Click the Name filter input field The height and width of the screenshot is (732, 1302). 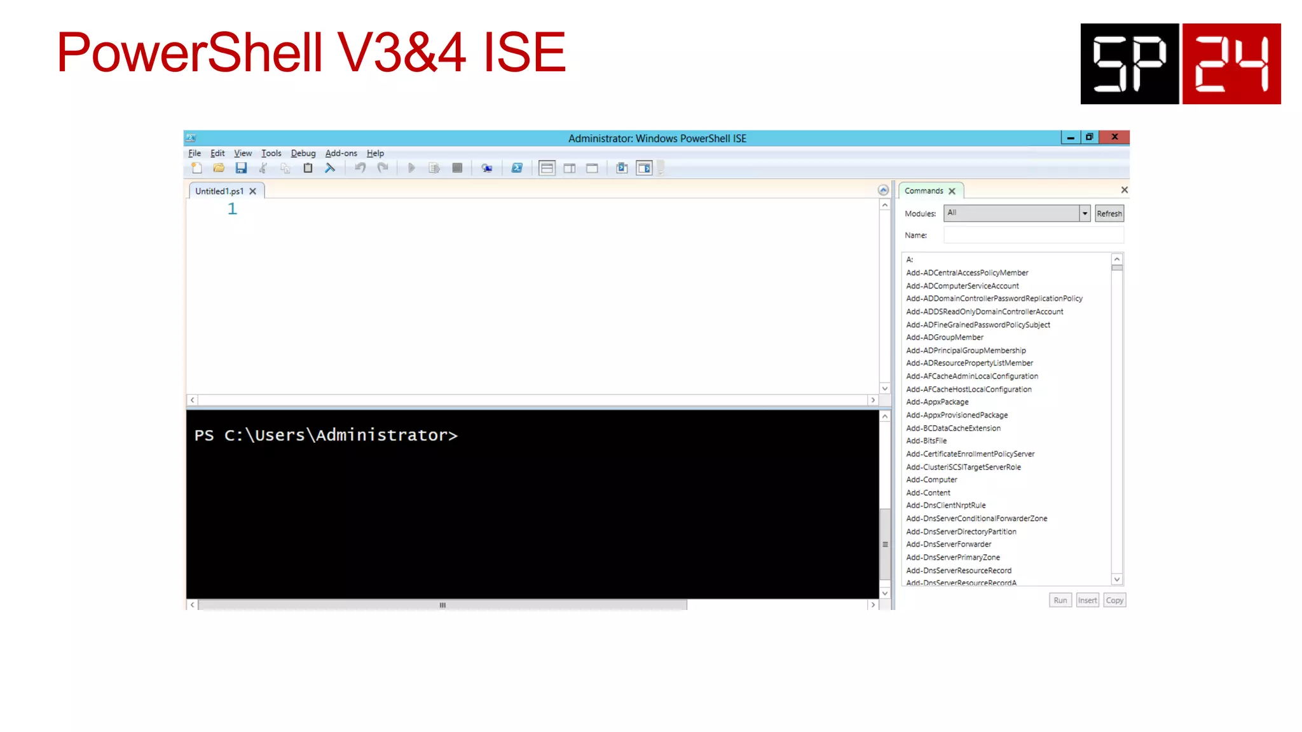[x=1033, y=235]
